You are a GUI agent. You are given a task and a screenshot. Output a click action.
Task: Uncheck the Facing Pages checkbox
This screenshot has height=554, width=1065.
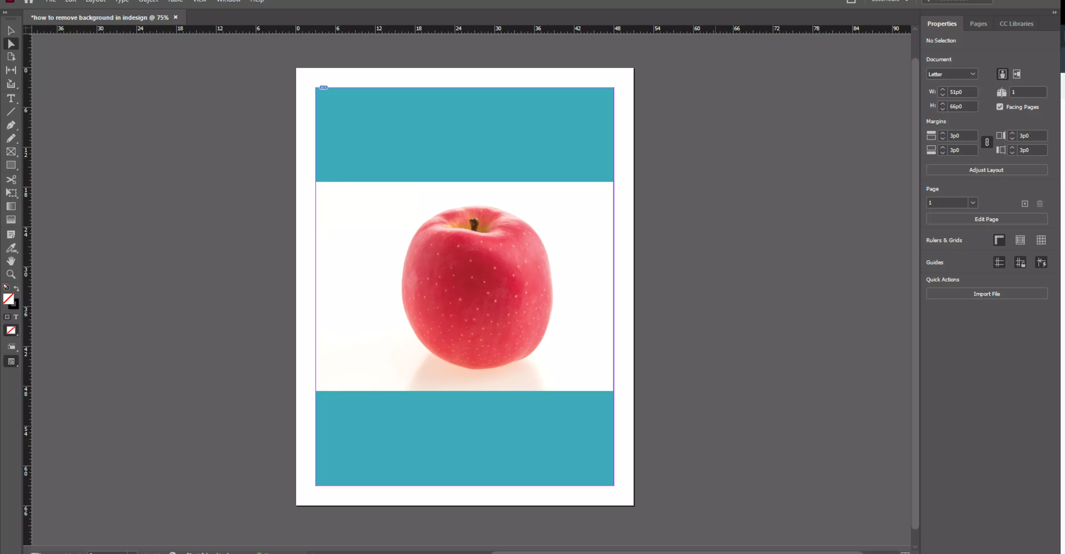point(1000,107)
